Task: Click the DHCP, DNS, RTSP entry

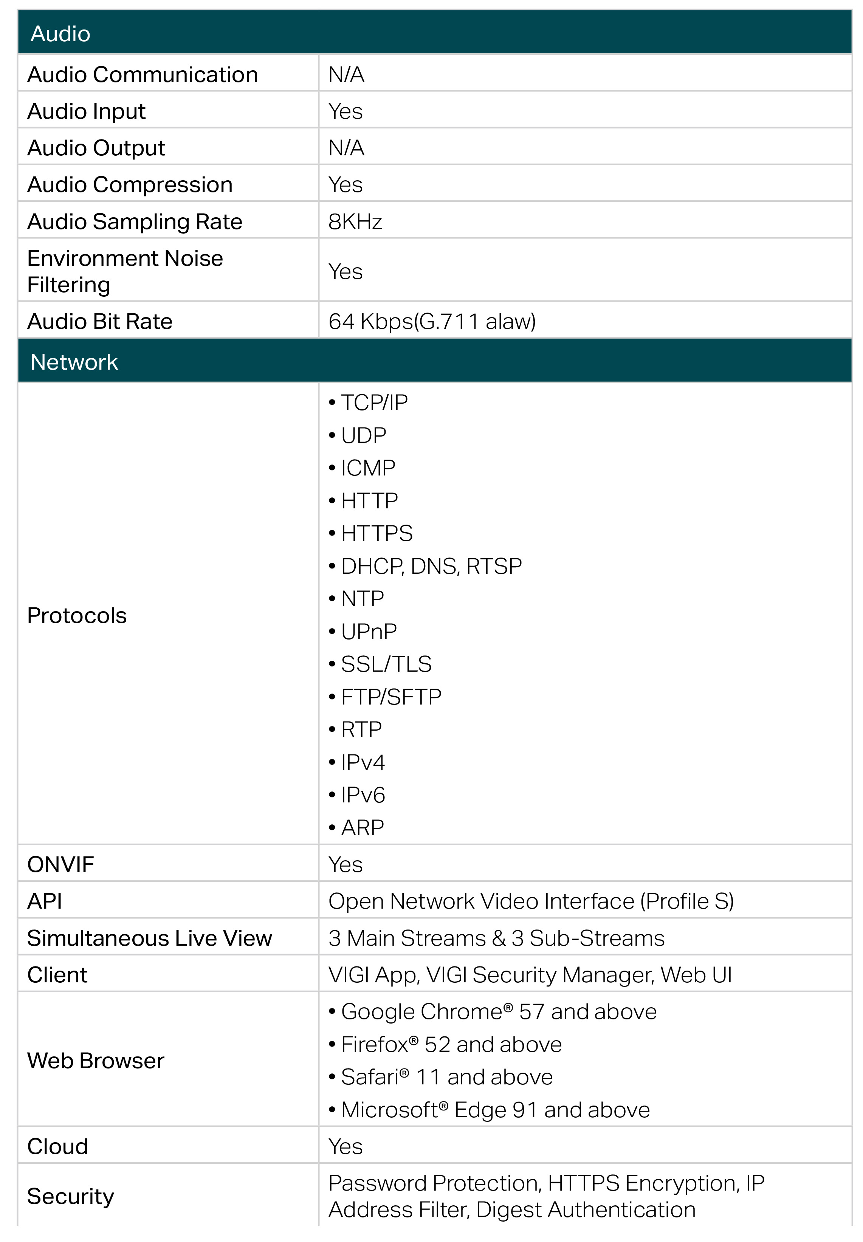Action: [432, 567]
